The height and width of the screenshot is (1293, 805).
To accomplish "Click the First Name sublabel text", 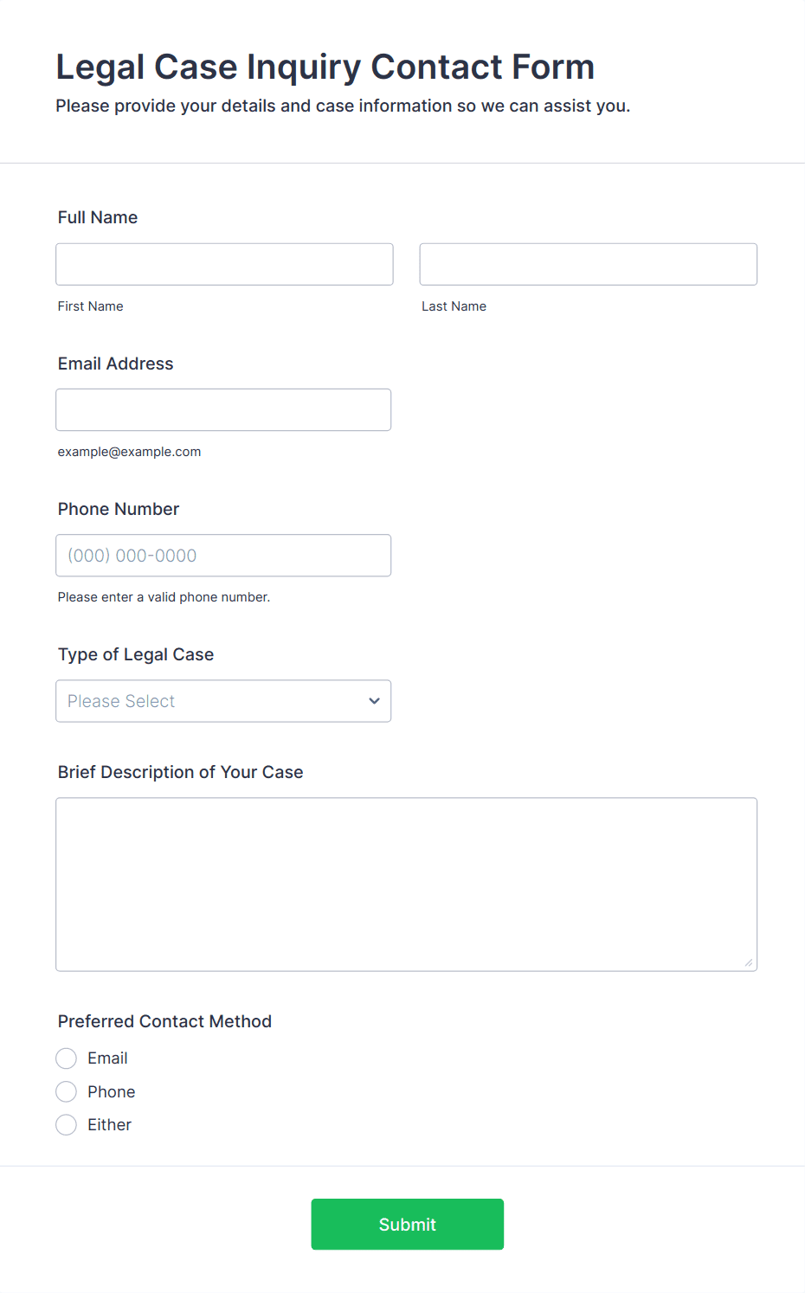I will tap(91, 306).
